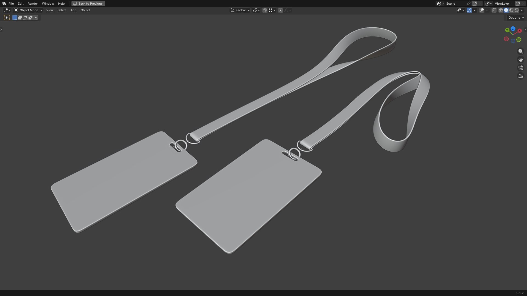Click the Zoom view magnifier icon
The width and height of the screenshot is (527, 296).
point(521,51)
